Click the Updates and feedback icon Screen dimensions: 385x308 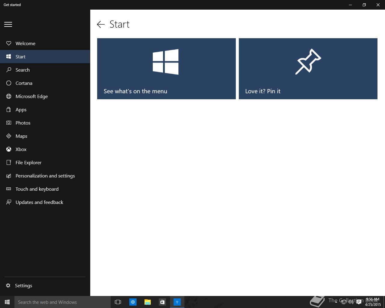click(9, 202)
